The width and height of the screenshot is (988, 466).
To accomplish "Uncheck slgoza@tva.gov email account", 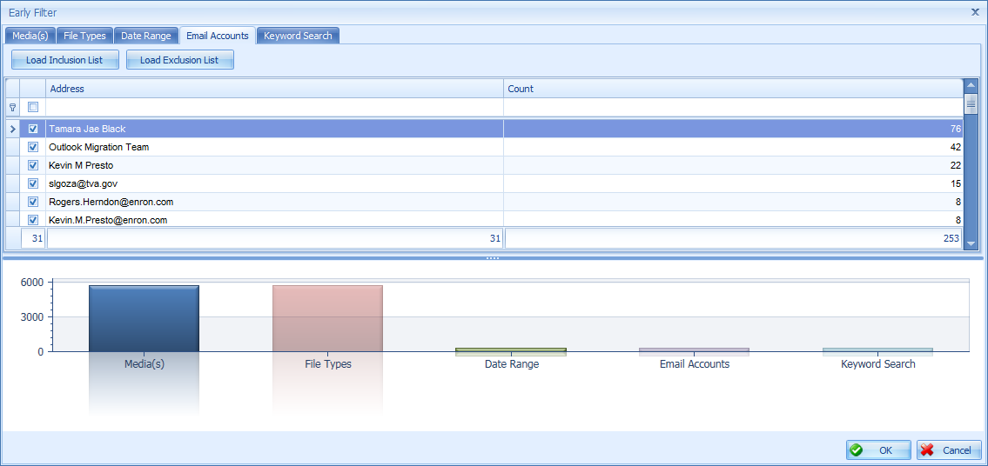I will [33, 184].
